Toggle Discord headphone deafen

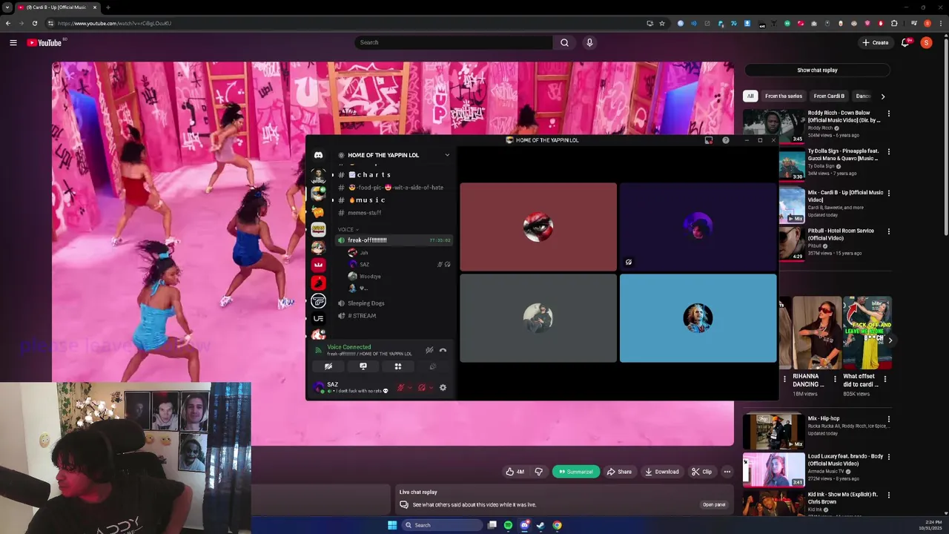[422, 387]
